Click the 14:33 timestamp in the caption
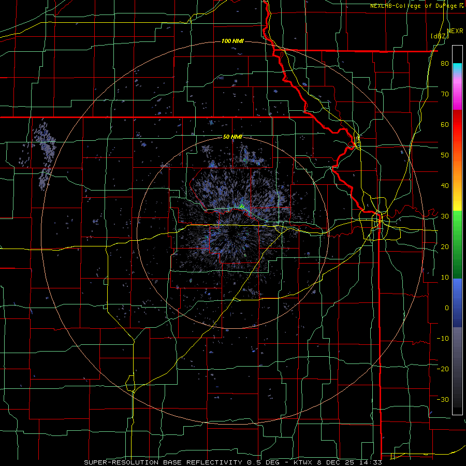 [370, 462]
